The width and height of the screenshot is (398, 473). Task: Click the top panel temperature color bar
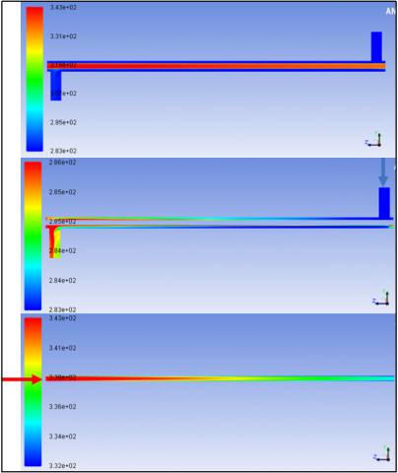click(x=34, y=79)
